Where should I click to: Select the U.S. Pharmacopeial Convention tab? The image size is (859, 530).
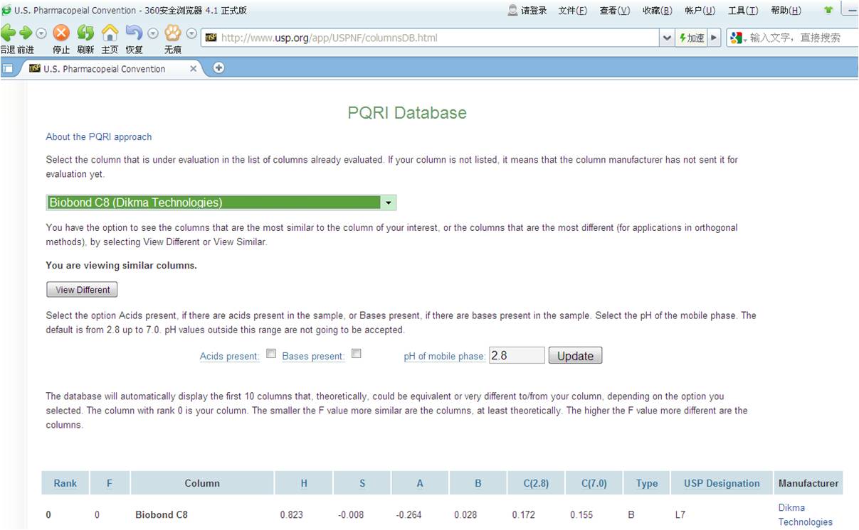[105, 69]
